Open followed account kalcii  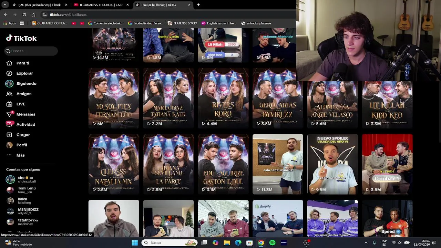19,201
